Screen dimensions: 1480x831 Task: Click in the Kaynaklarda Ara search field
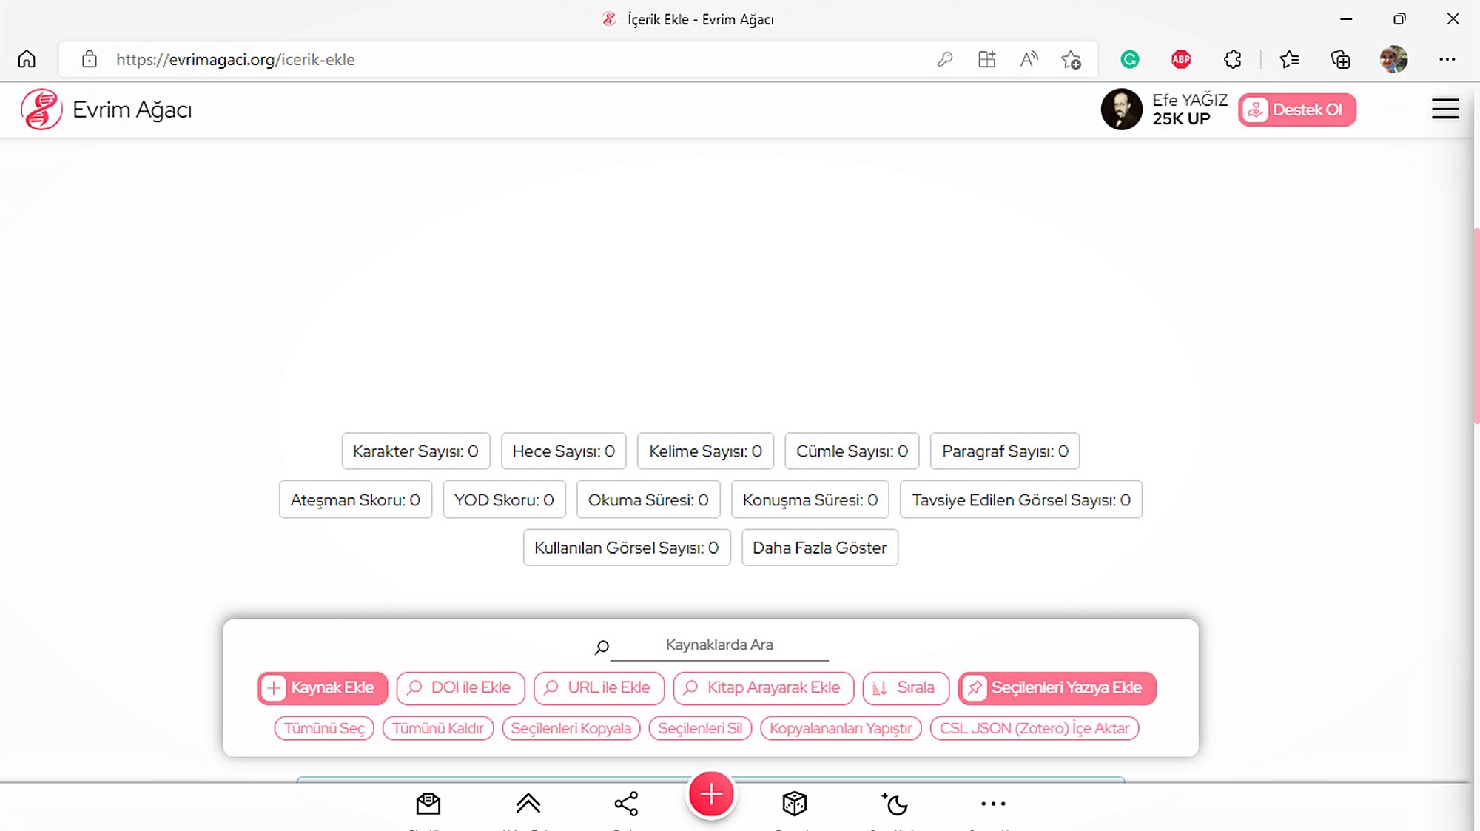(x=719, y=645)
